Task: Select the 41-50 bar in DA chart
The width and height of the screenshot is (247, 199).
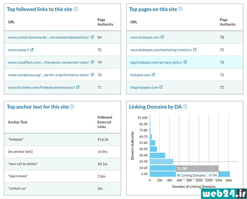Action: coord(153,149)
